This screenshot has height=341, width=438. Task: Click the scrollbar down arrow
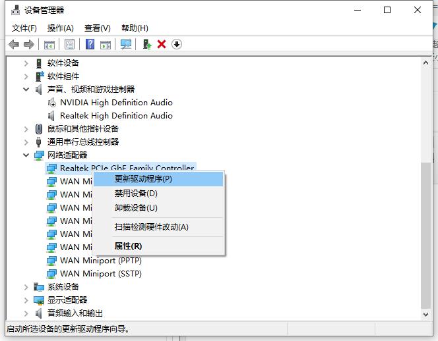(425, 315)
